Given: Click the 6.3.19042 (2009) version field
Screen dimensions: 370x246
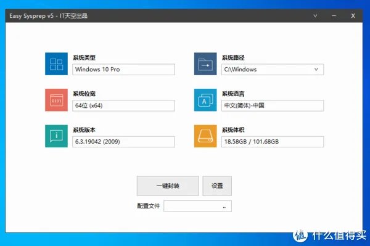Looking at the screenshot, I should tap(124, 142).
